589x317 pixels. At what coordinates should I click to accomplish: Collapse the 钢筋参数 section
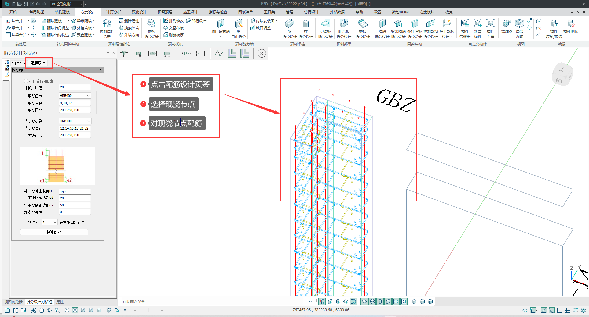(101, 70)
